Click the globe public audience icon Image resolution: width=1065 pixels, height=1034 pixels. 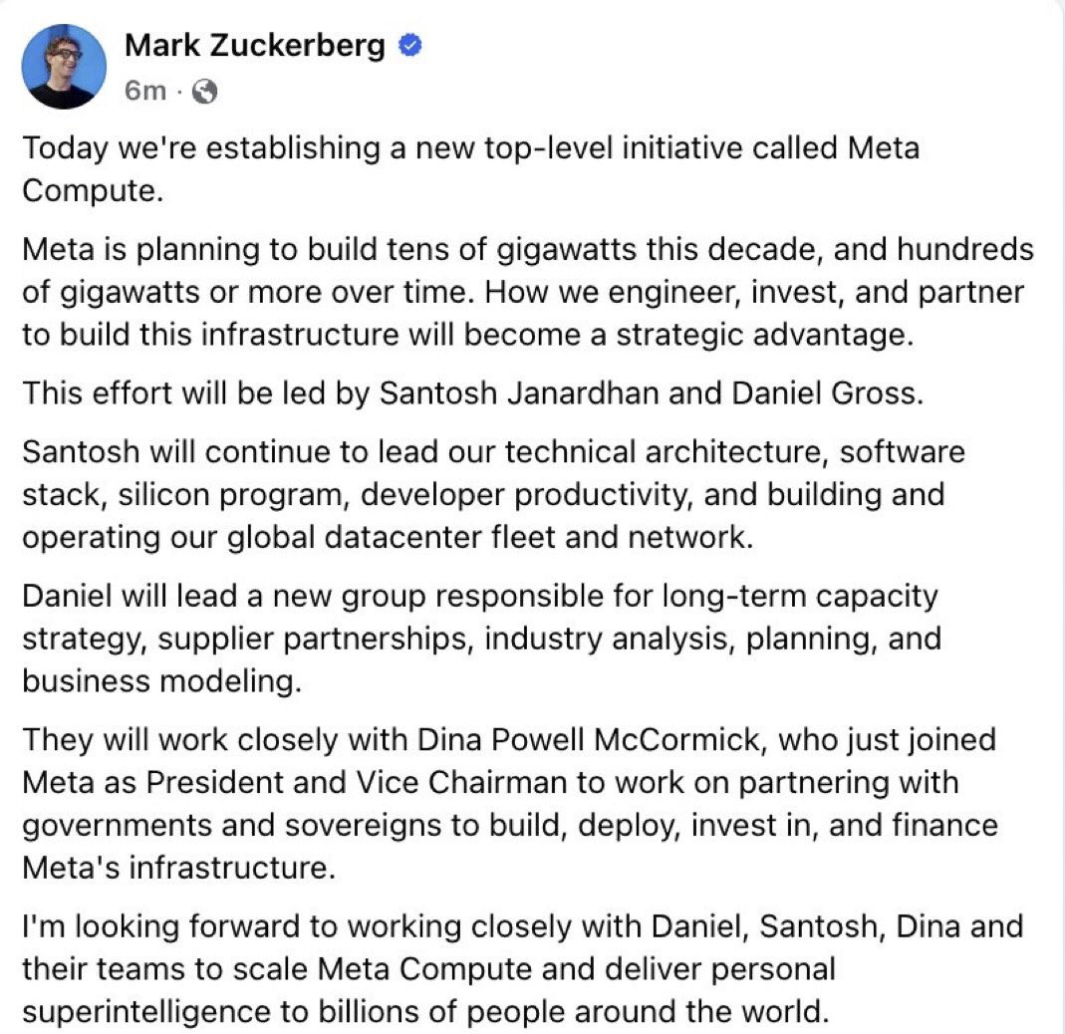(x=204, y=91)
